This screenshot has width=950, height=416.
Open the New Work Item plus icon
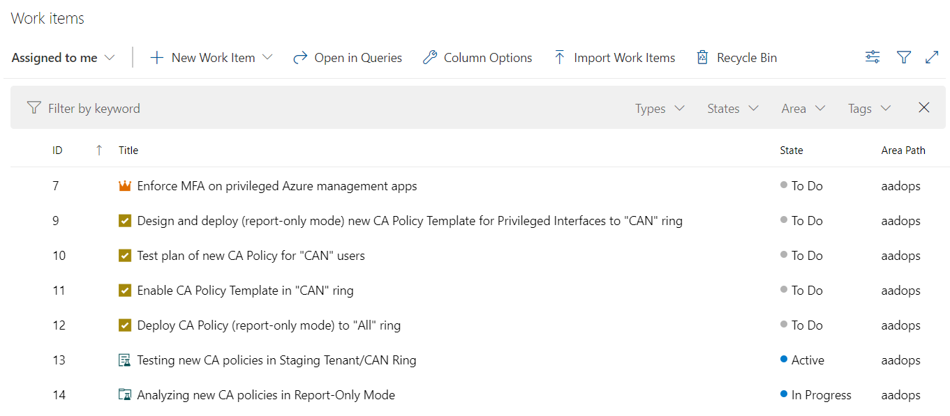pos(157,58)
